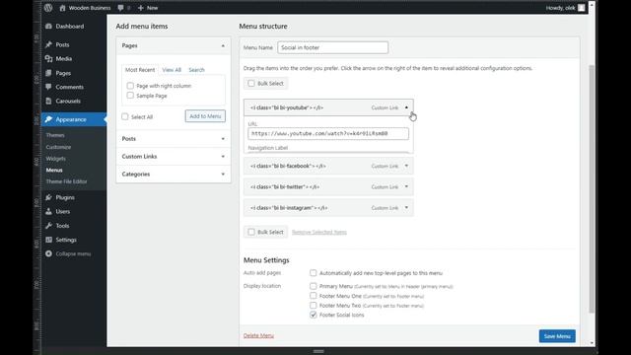Click the Add to Menu button
Viewport: 631px width, 355px height.
[205, 116]
